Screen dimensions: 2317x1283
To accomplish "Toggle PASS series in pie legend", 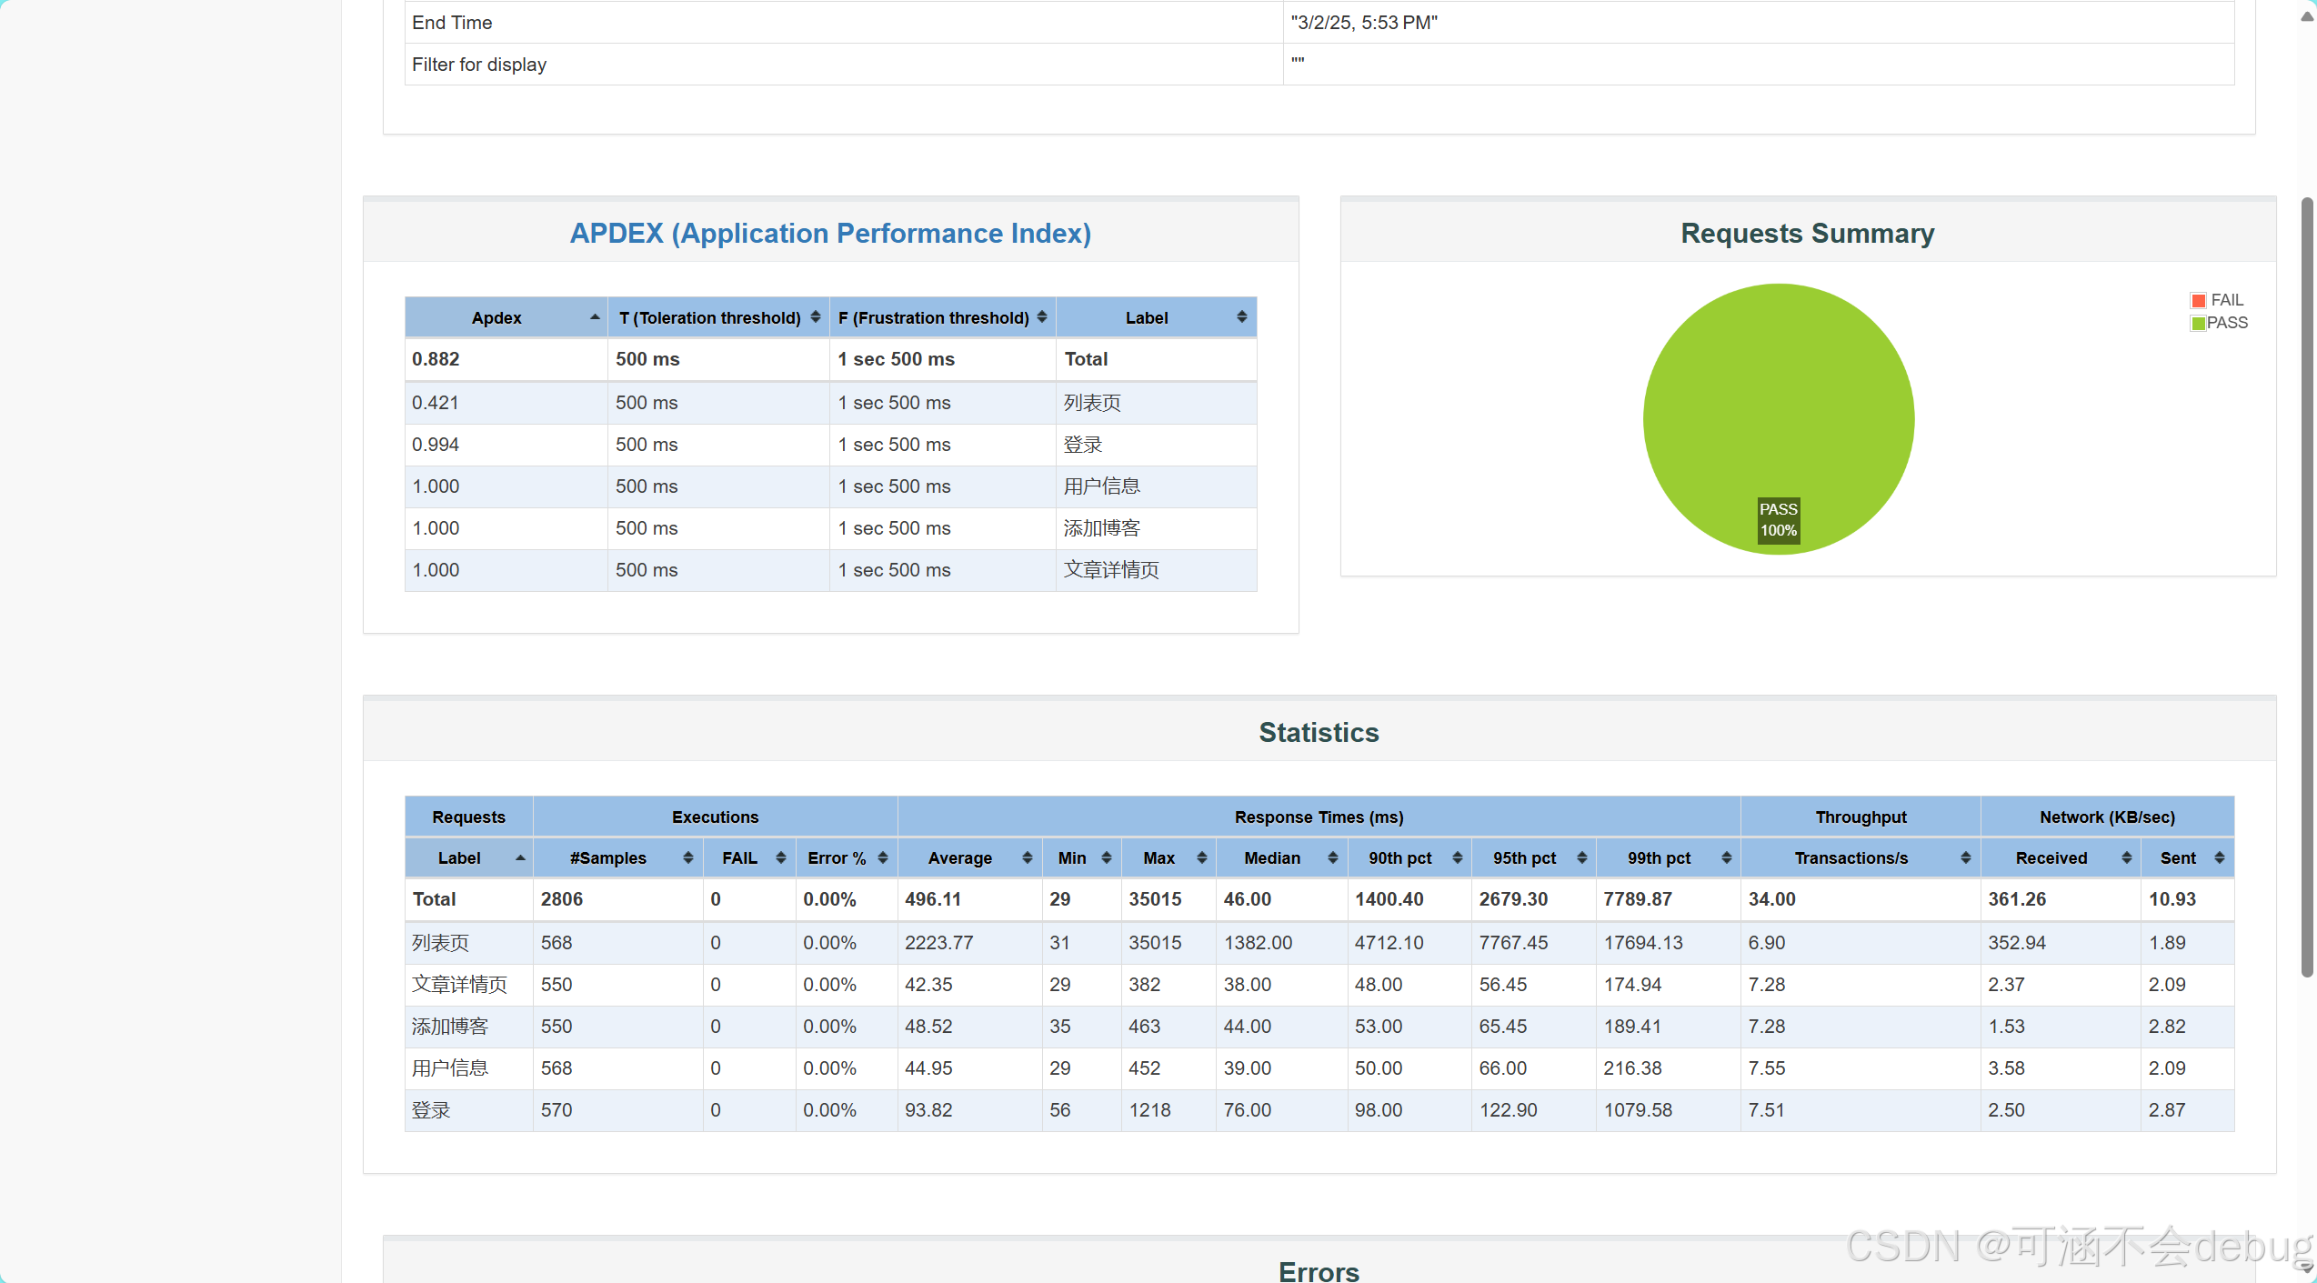I will [2227, 323].
